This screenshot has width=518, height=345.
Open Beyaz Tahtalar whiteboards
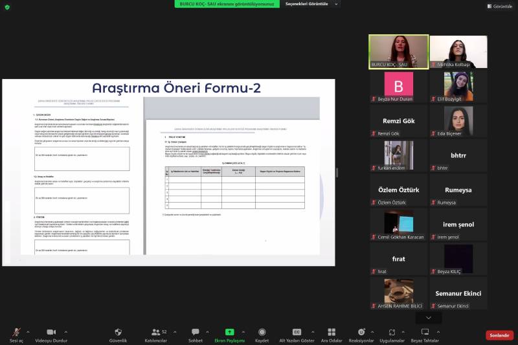(425, 333)
